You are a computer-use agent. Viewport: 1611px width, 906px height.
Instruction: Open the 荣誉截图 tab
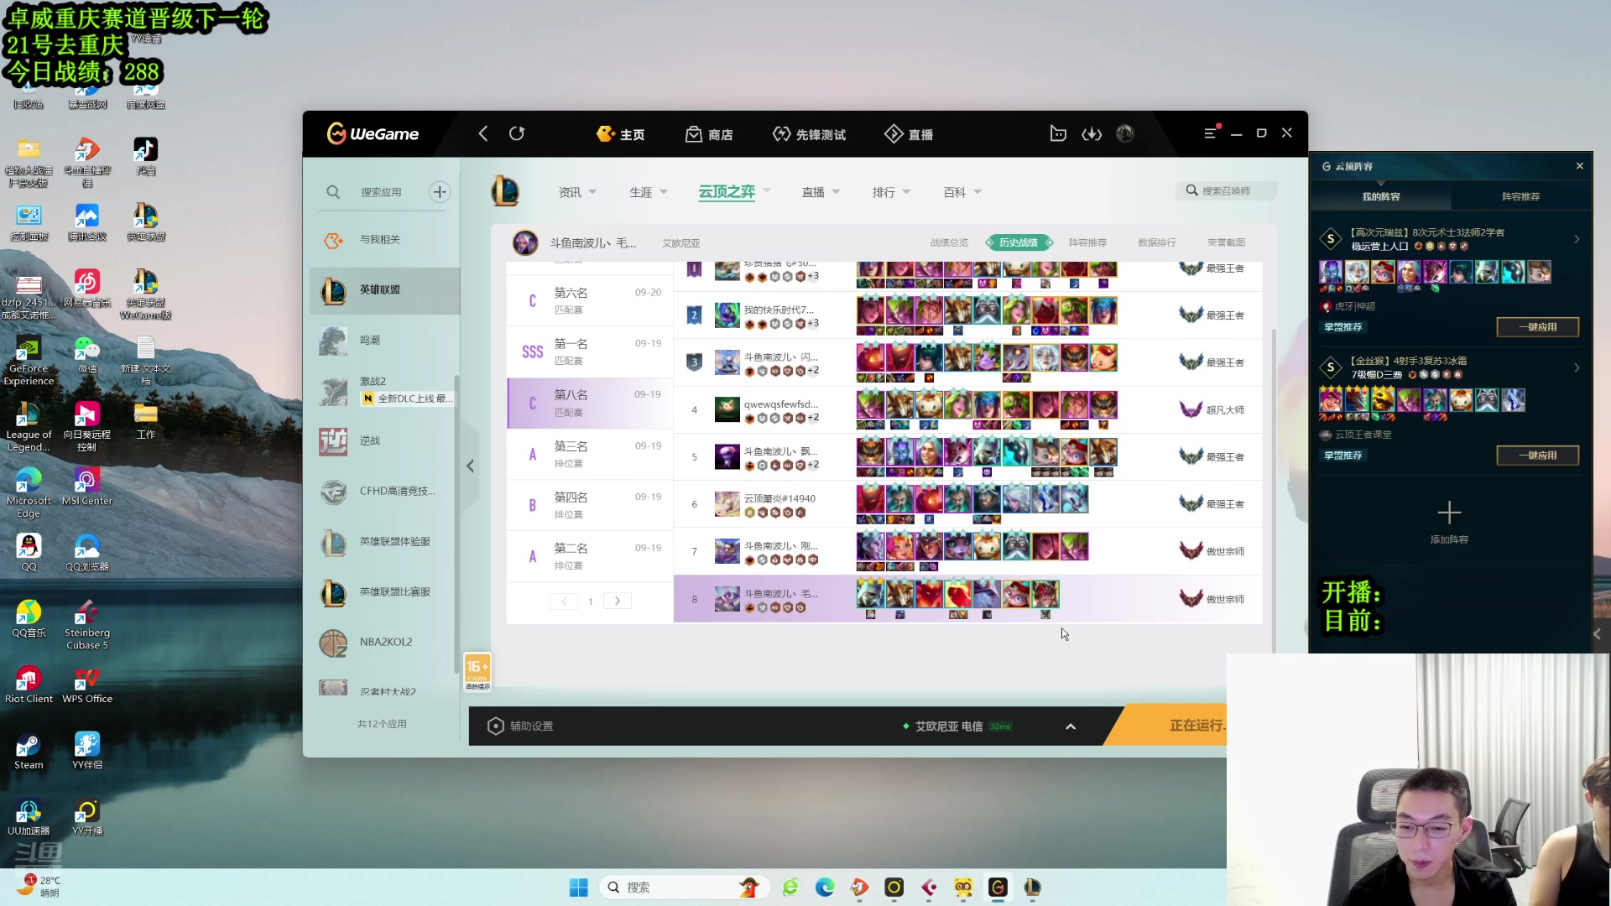click(1226, 242)
